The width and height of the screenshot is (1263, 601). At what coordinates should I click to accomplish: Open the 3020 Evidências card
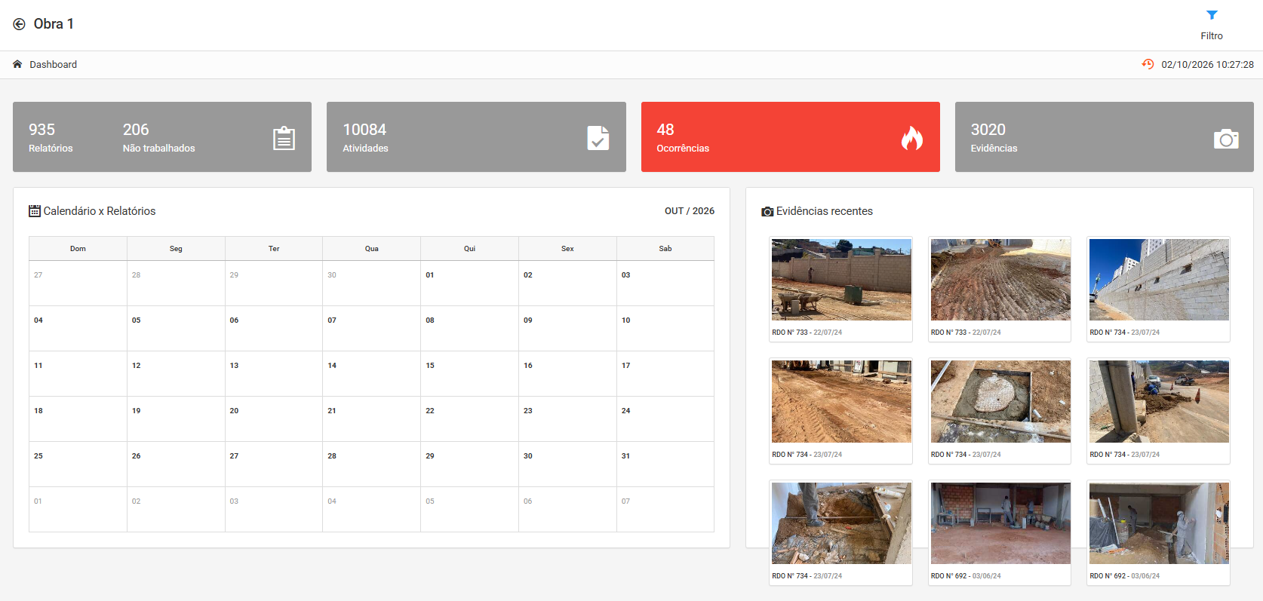point(1104,136)
